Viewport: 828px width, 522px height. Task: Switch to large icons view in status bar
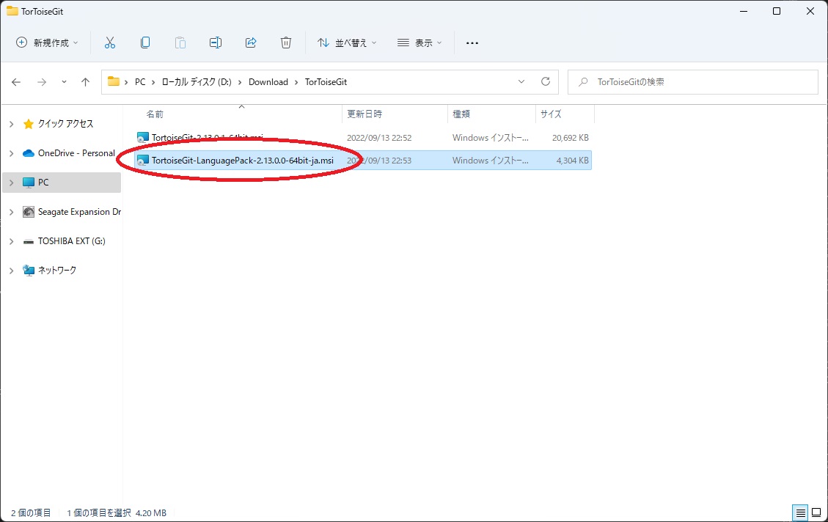[816, 512]
